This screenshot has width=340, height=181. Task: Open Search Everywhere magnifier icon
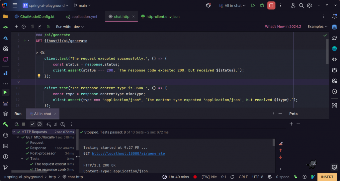(x=301, y=5)
